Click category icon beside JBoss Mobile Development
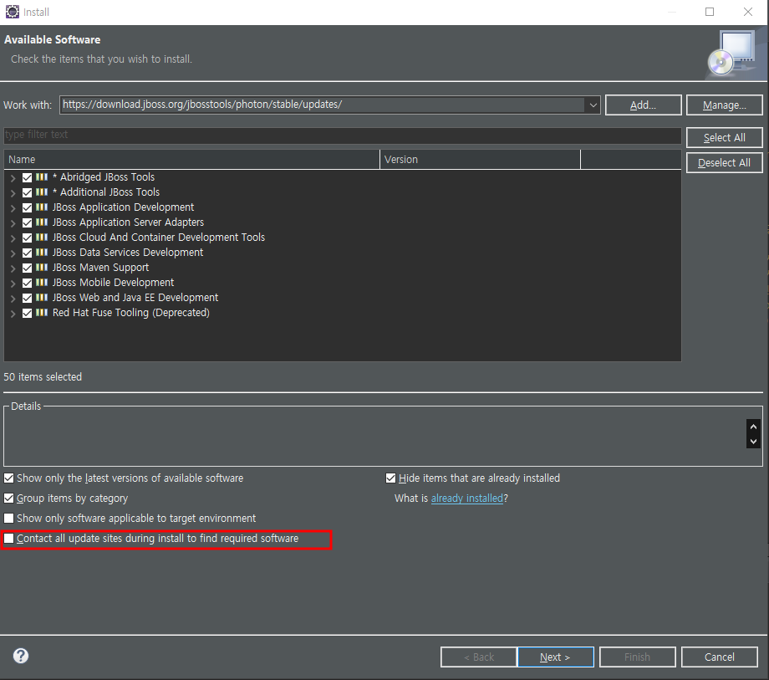This screenshot has height=680, width=769. point(42,283)
